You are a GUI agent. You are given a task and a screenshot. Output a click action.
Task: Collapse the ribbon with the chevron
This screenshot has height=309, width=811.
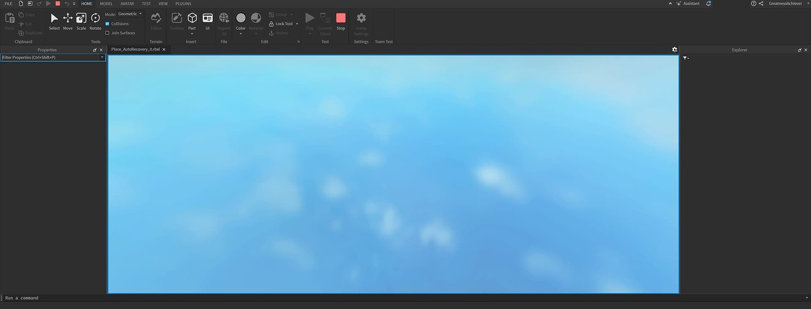(x=671, y=4)
